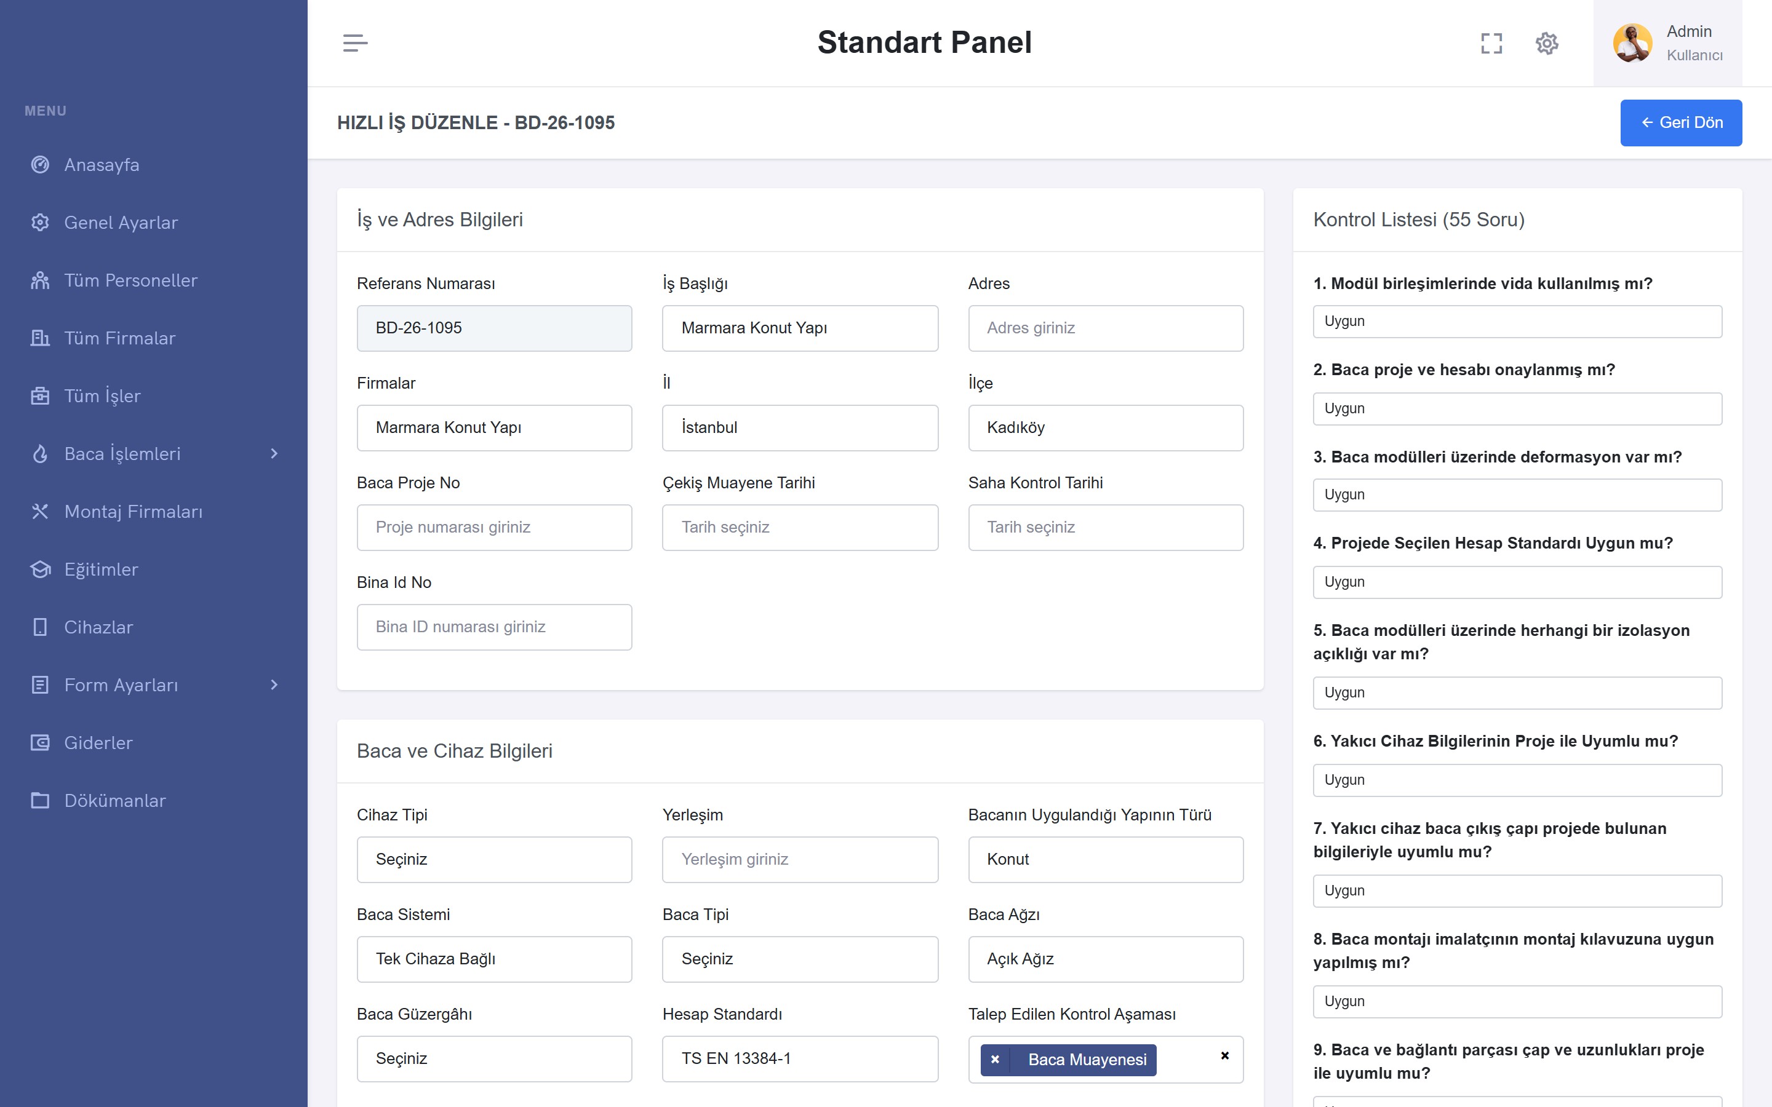
Task: Click the Çekiş Muayene Tarihi date field
Action: 800,527
